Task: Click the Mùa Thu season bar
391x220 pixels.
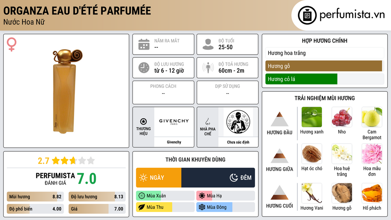Action: pyautogui.click(x=165, y=207)
